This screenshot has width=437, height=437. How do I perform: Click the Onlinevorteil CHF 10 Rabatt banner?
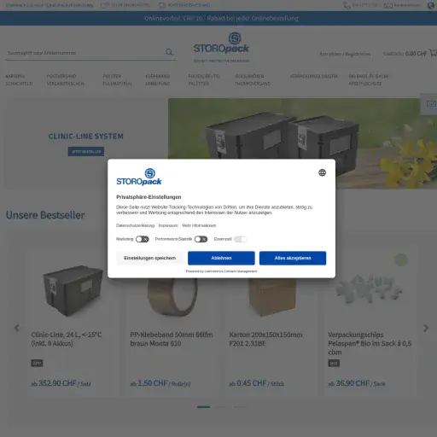(221, 18)
